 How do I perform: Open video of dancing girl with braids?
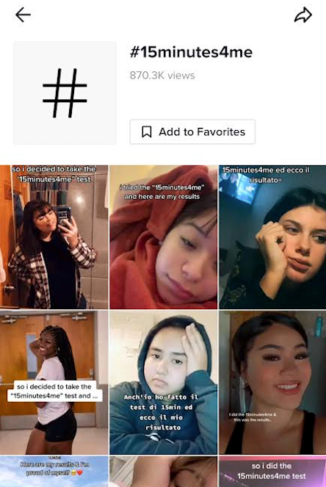pos(54,383)
